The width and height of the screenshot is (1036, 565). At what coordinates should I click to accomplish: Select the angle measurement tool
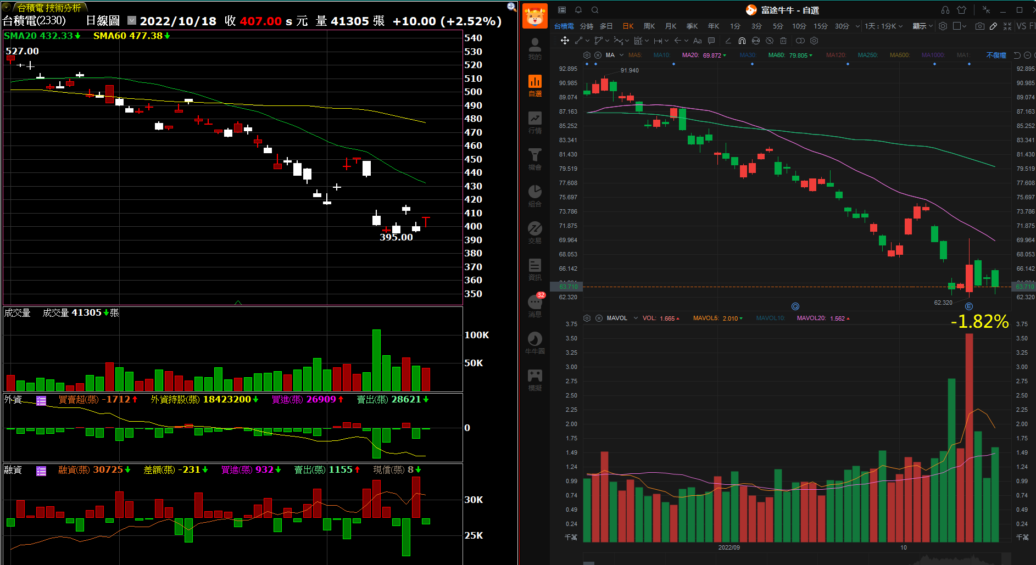(728, 41)
